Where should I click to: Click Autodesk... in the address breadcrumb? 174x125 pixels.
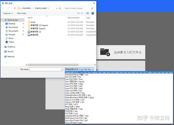pyautogui.click(x=27, y=8)
